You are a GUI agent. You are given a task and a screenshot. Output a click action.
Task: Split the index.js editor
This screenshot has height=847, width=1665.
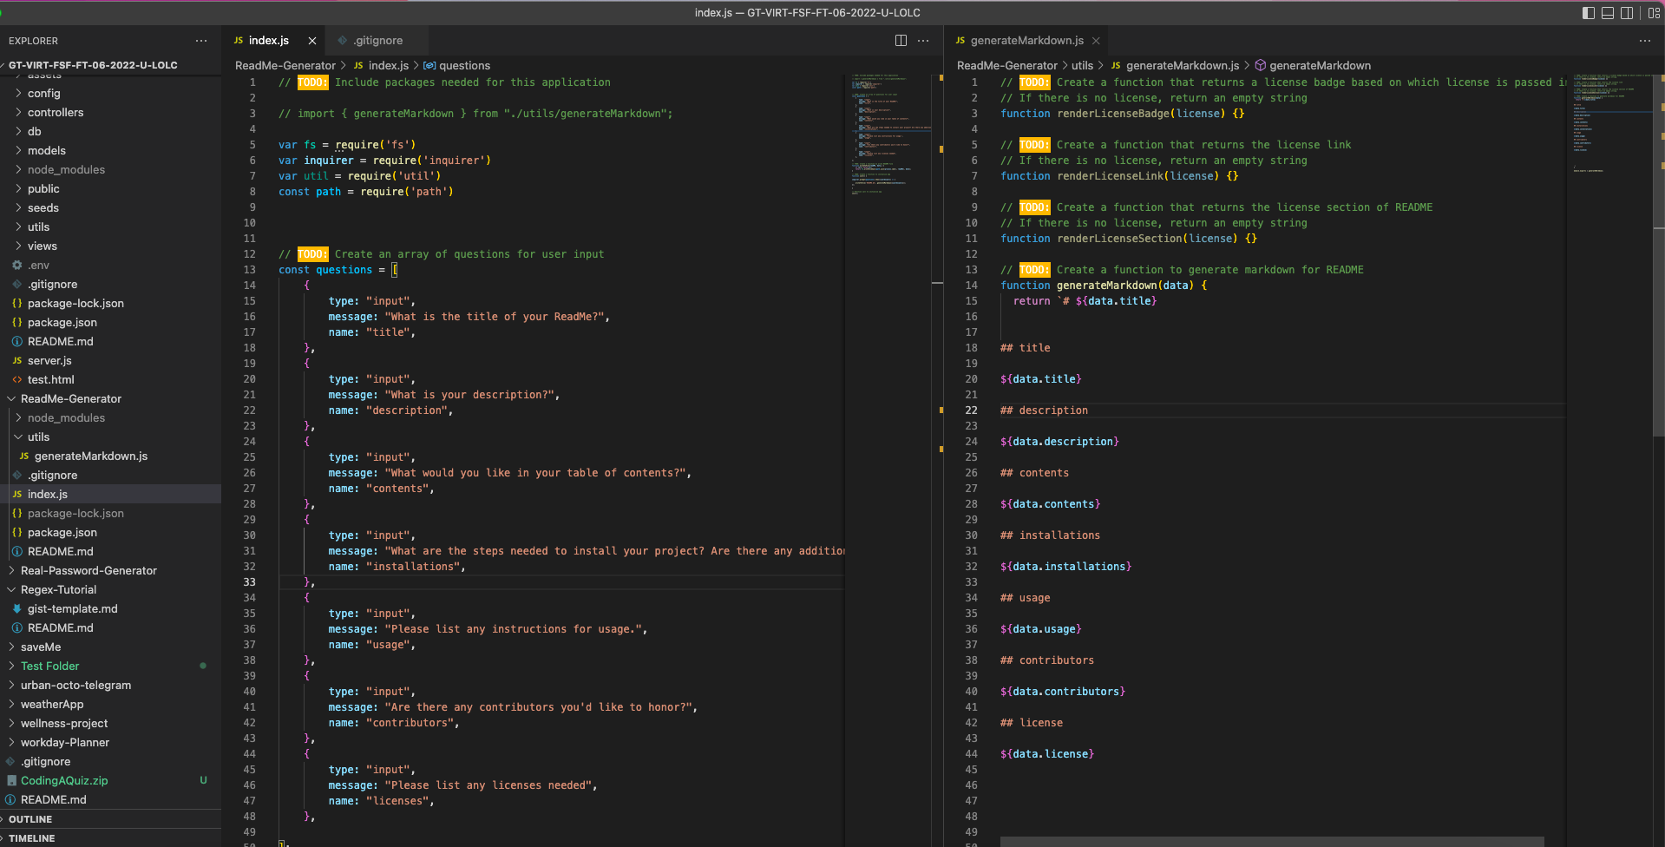901,40
